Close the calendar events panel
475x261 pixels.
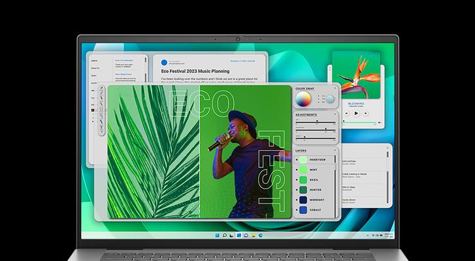pos(387,148)
